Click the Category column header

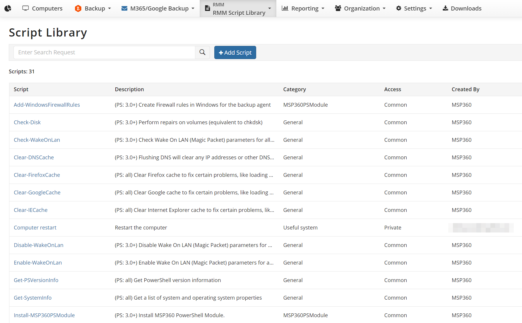295,89
